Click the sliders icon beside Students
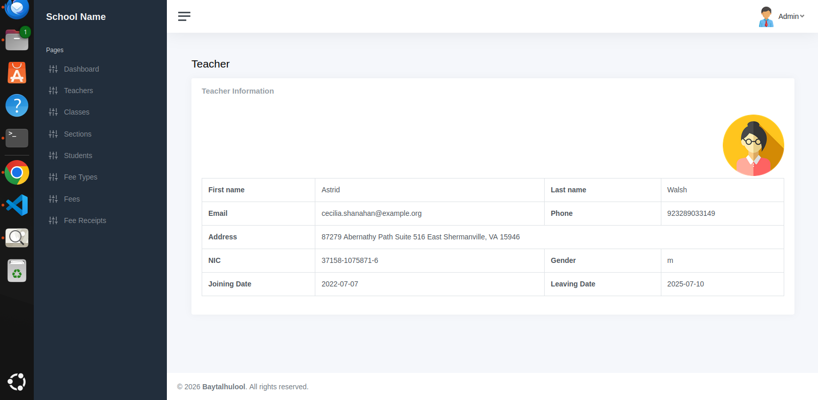 click(53, 155)
